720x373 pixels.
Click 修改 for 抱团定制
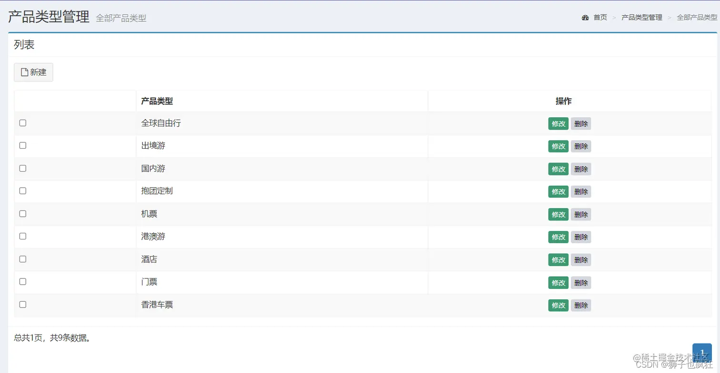pos(559,191)
